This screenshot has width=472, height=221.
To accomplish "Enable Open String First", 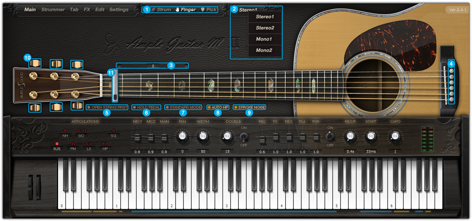I will [x=107, y=107].
